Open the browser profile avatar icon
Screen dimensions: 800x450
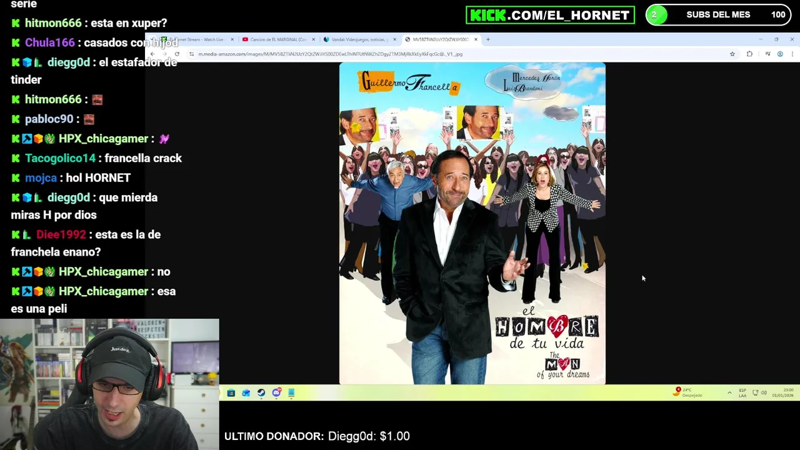(780, 54)
